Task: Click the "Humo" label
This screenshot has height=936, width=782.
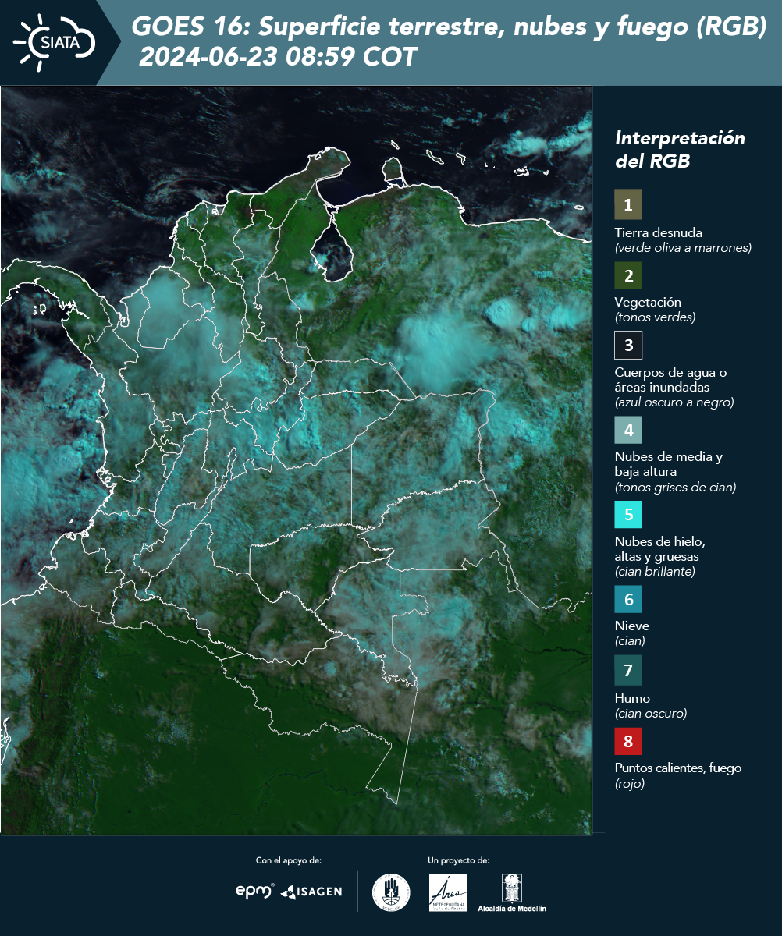Action: [632, 698]
